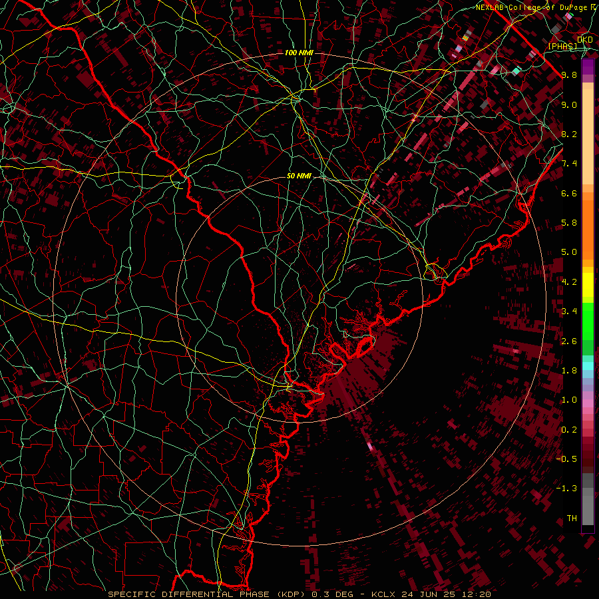Click the 2.6 color scale value
This screenshot has width=599, height=599.
[x=569, y=341]
